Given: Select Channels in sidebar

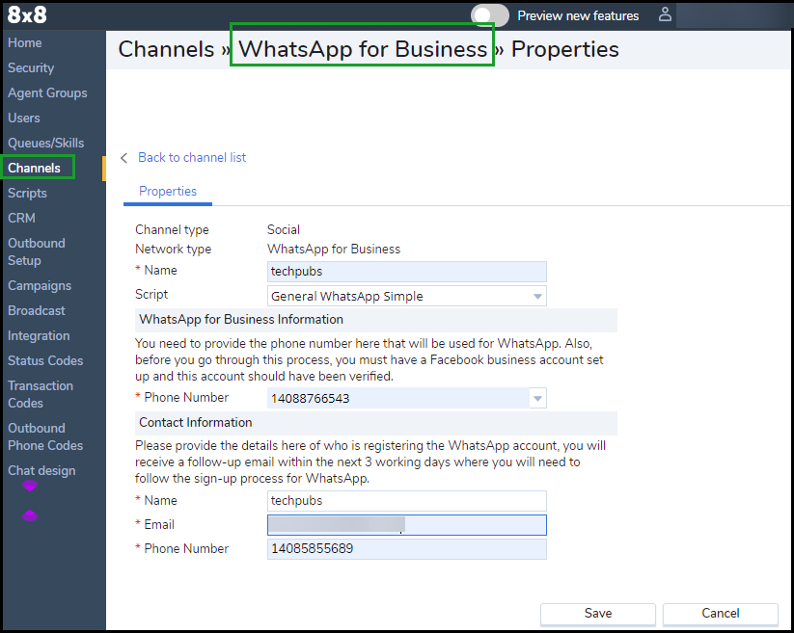Looking at the screenshot, I should coord(34,168).
